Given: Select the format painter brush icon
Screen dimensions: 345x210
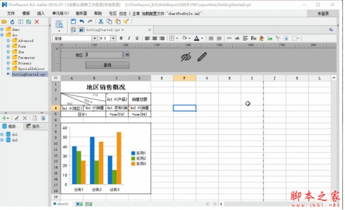Looking at the screenshot, I should pos(126,21).
